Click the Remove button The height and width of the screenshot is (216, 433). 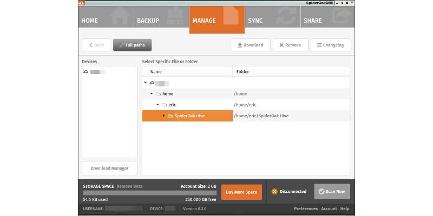[291, 45]
